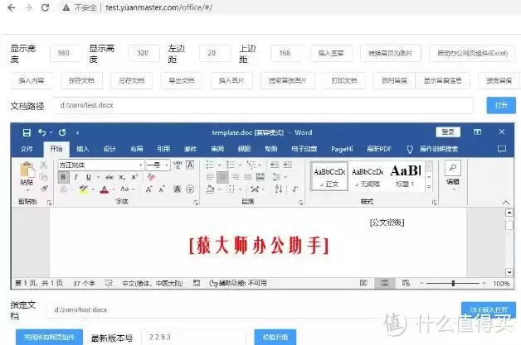This screenshot has height=345, width=521.
Task: Click the comments speech bubble icon in ribbon
Action: point(501,149)
